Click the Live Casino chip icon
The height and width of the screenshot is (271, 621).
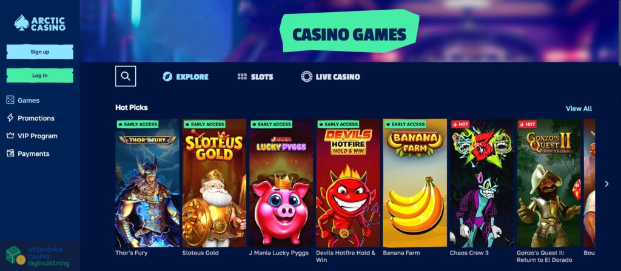coord(306,76)
